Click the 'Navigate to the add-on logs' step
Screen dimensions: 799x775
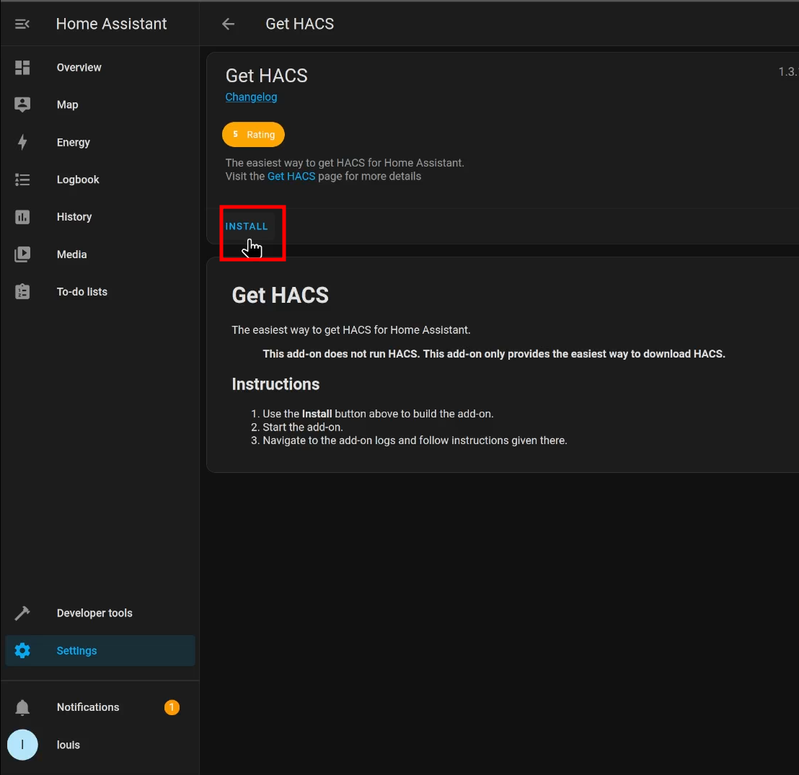(415, 440)
